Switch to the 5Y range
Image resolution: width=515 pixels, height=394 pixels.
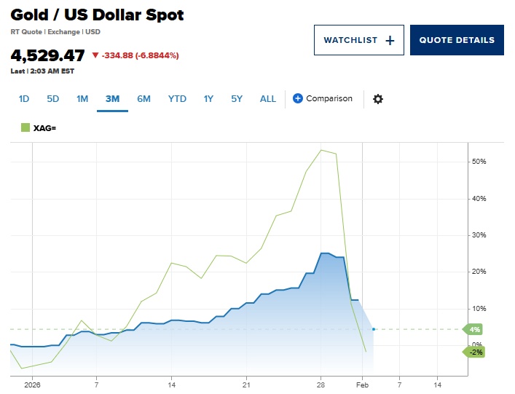click(237, 99)
